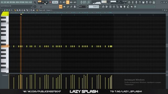168x94 pixels.
Task: Stop playback with the transport stop button
Action: (x=46, y=2)
